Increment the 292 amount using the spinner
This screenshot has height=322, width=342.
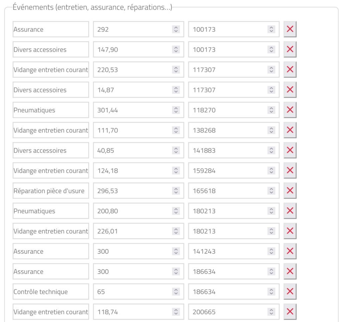[x=176, y=27]
